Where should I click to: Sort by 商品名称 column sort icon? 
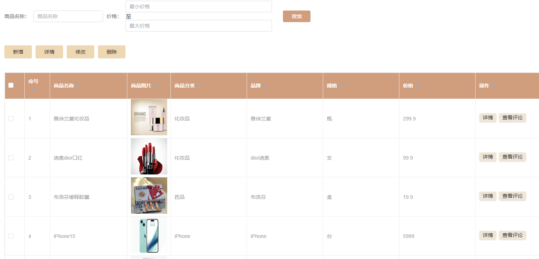coord(78,86)
